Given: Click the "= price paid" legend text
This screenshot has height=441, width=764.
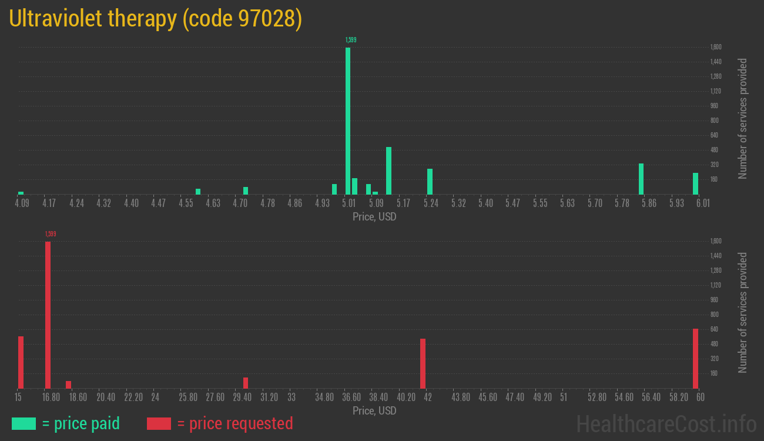Looking at the screenshot, I should tap(81, 423).
